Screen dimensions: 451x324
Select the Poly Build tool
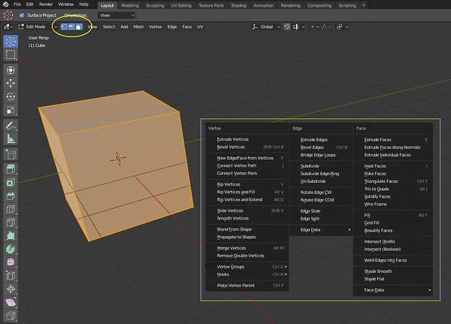[10, 236]
